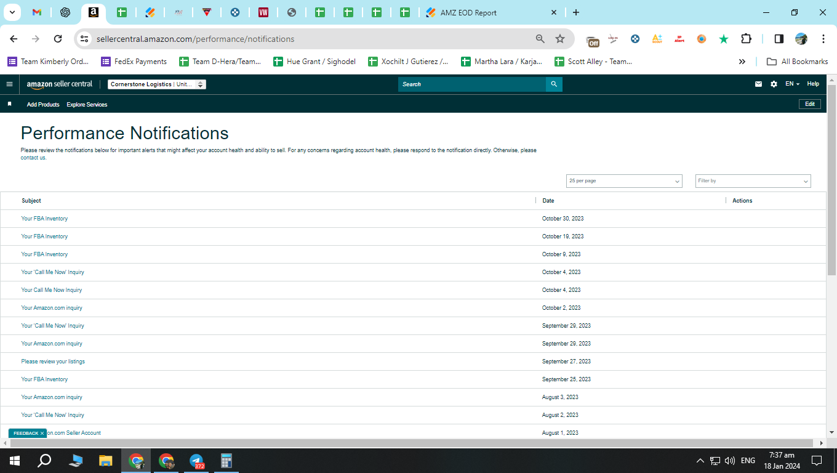Click the Date column header
Viewport: 837px width, 473px height.
click(x=548, y=201)
